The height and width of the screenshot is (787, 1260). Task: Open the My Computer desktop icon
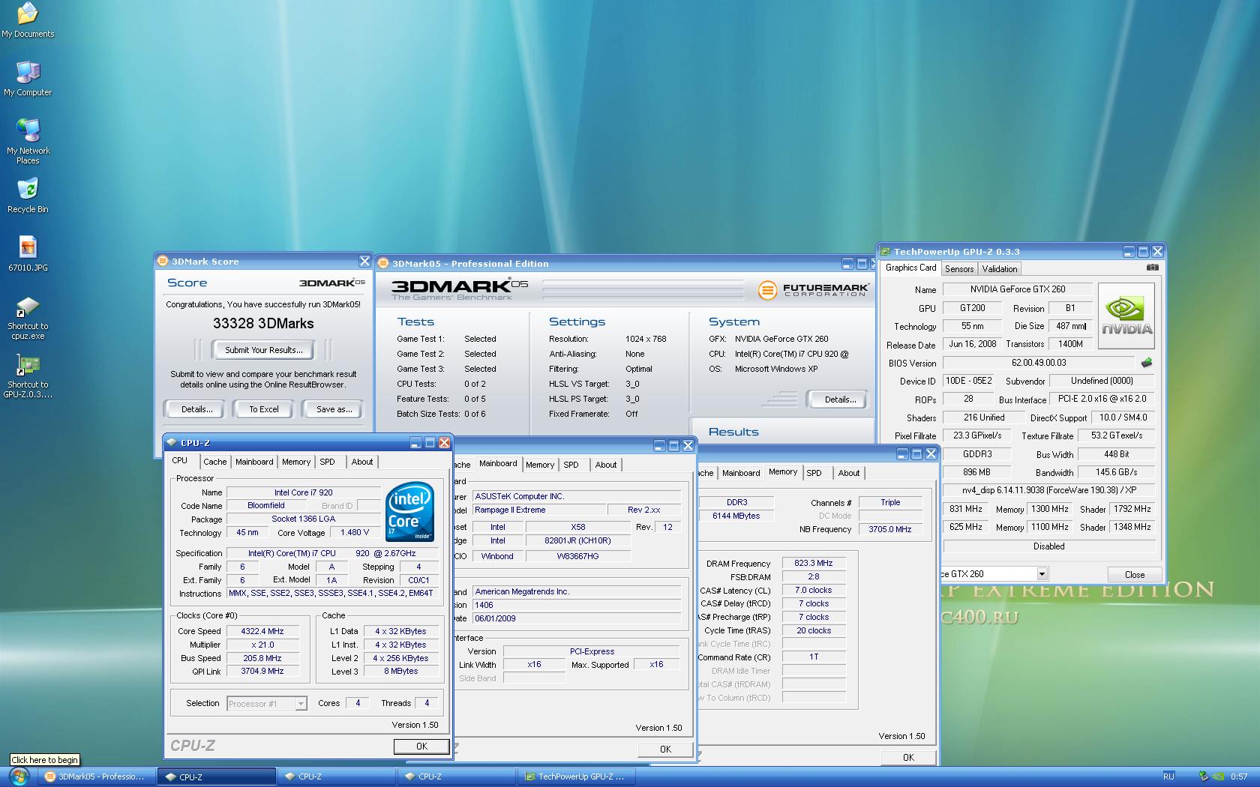pos(28,79)
